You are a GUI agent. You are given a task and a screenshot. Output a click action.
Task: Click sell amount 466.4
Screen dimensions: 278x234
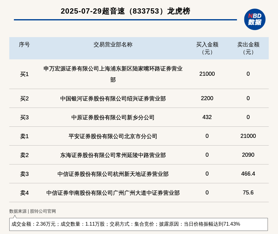248,174
